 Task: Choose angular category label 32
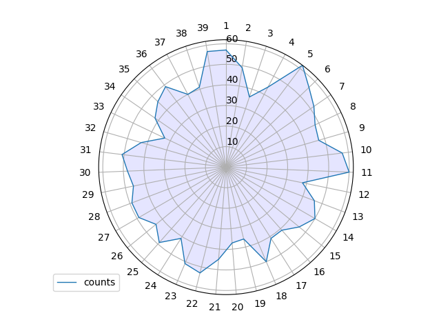(90, 128)
